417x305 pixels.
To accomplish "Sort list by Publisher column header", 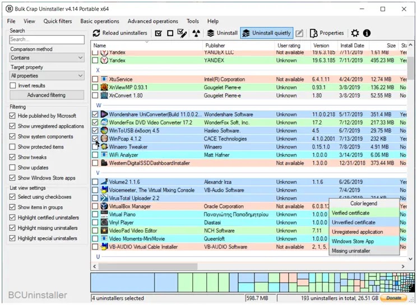I will click(239, 45).
